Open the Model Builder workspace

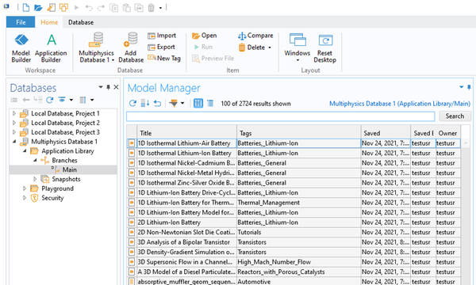click(x=21, y=47)
